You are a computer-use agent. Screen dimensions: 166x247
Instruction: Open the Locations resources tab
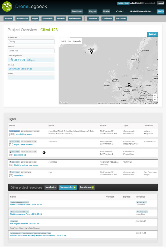[x=87, y=187]
